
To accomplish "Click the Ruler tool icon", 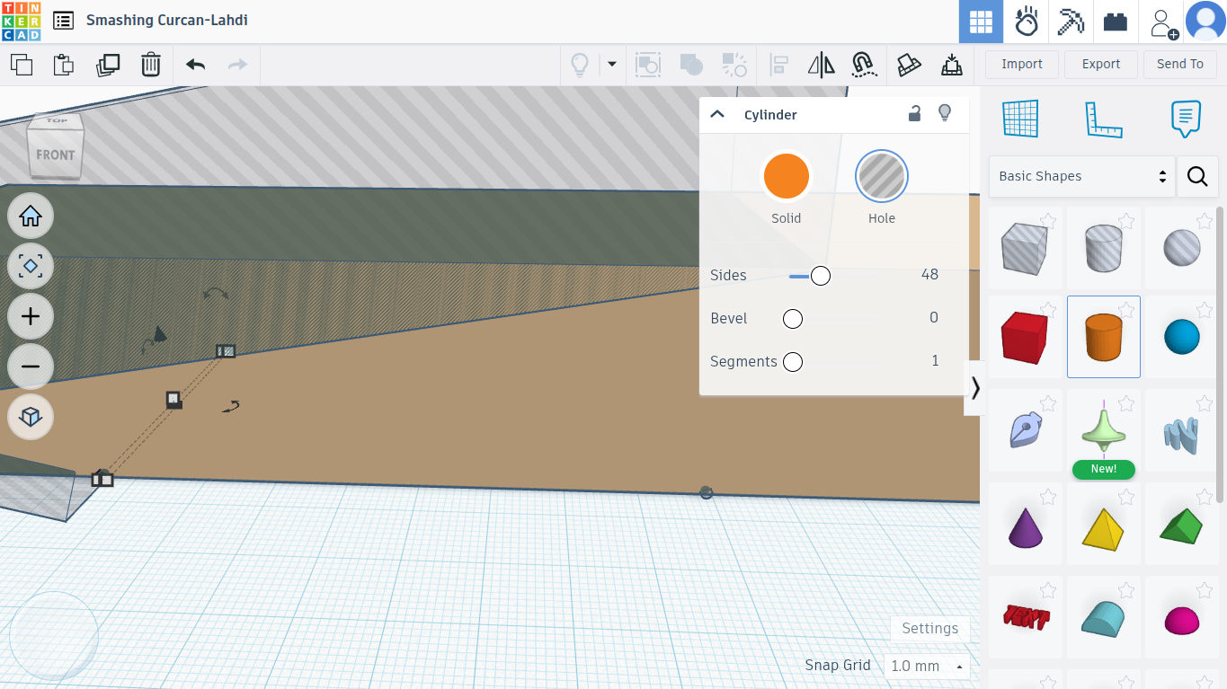I will tap(1104, 119).
